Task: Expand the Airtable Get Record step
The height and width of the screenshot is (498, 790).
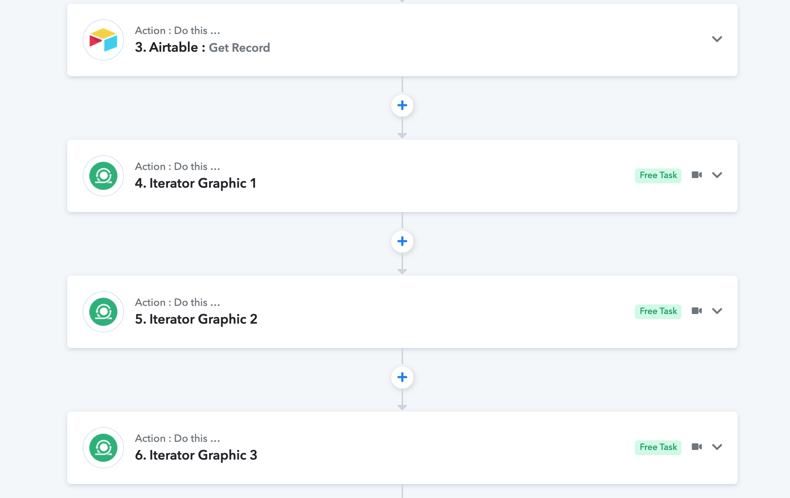Action: click(x=717, y=39)
